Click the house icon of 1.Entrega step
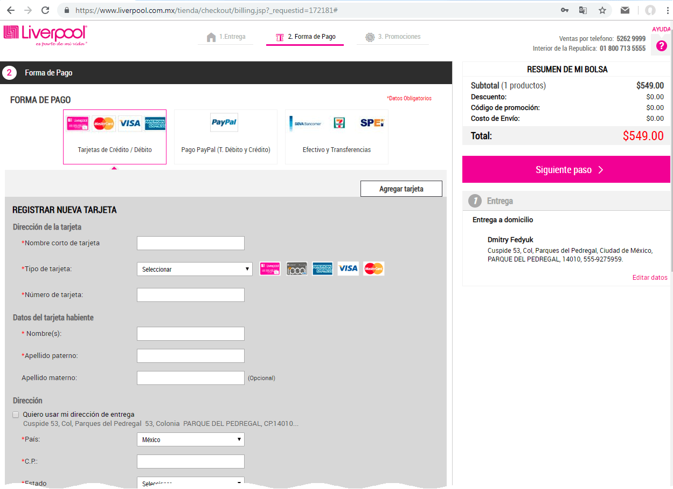673x489 pixels. tap(211, 37)
